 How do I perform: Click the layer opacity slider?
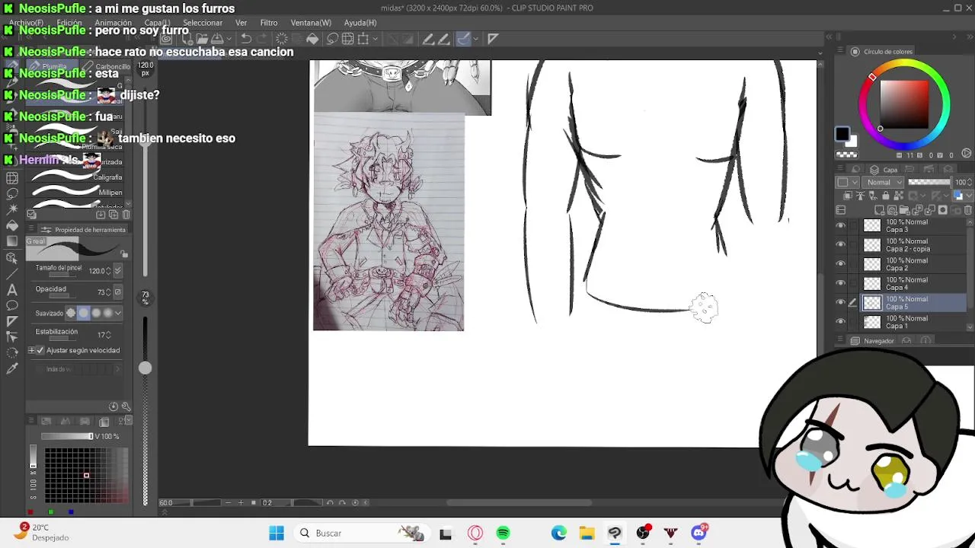931,182
